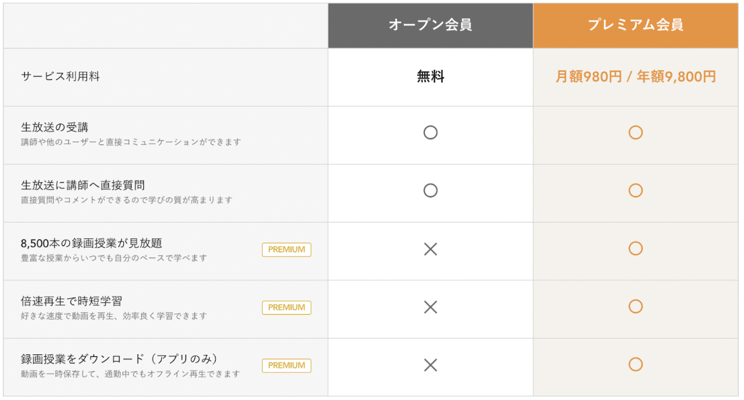The width and height of the screenshot is (744, 400).
Task: Click gray circle for 生放送に講師へ直接質問
Action: (x=430, y=191)
